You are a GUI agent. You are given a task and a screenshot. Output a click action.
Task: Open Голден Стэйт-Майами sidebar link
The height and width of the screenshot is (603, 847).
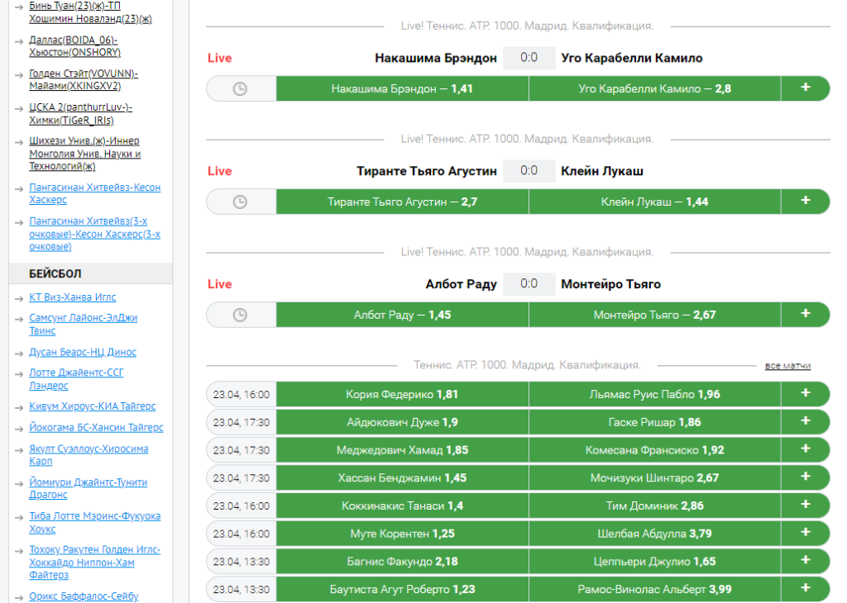[x=84, y=80]
